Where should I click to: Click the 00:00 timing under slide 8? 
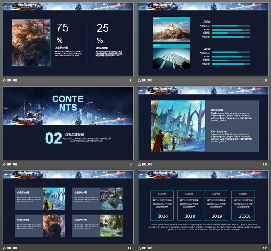coord(147,80)
